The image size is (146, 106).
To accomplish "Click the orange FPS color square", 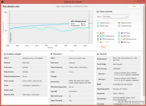I will tap(101, 33).
